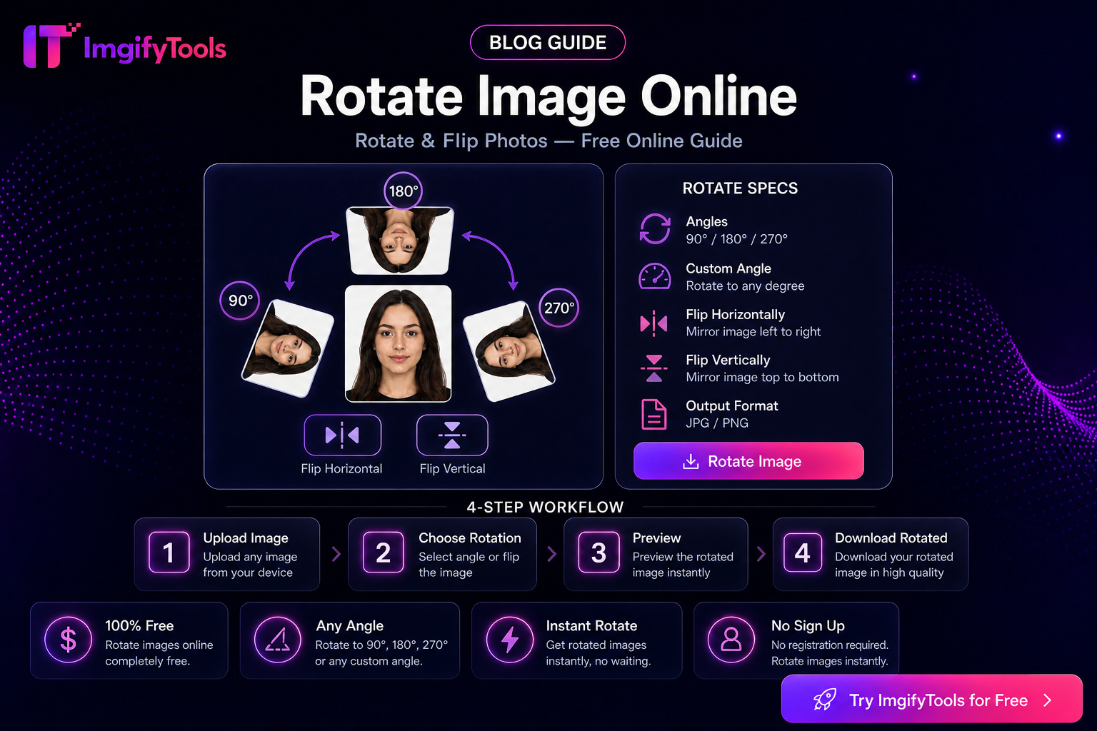1097x731 pixels.
Task: Click the "Upload Image" step title
Action: pyautogui.click(x=246, y=538)
